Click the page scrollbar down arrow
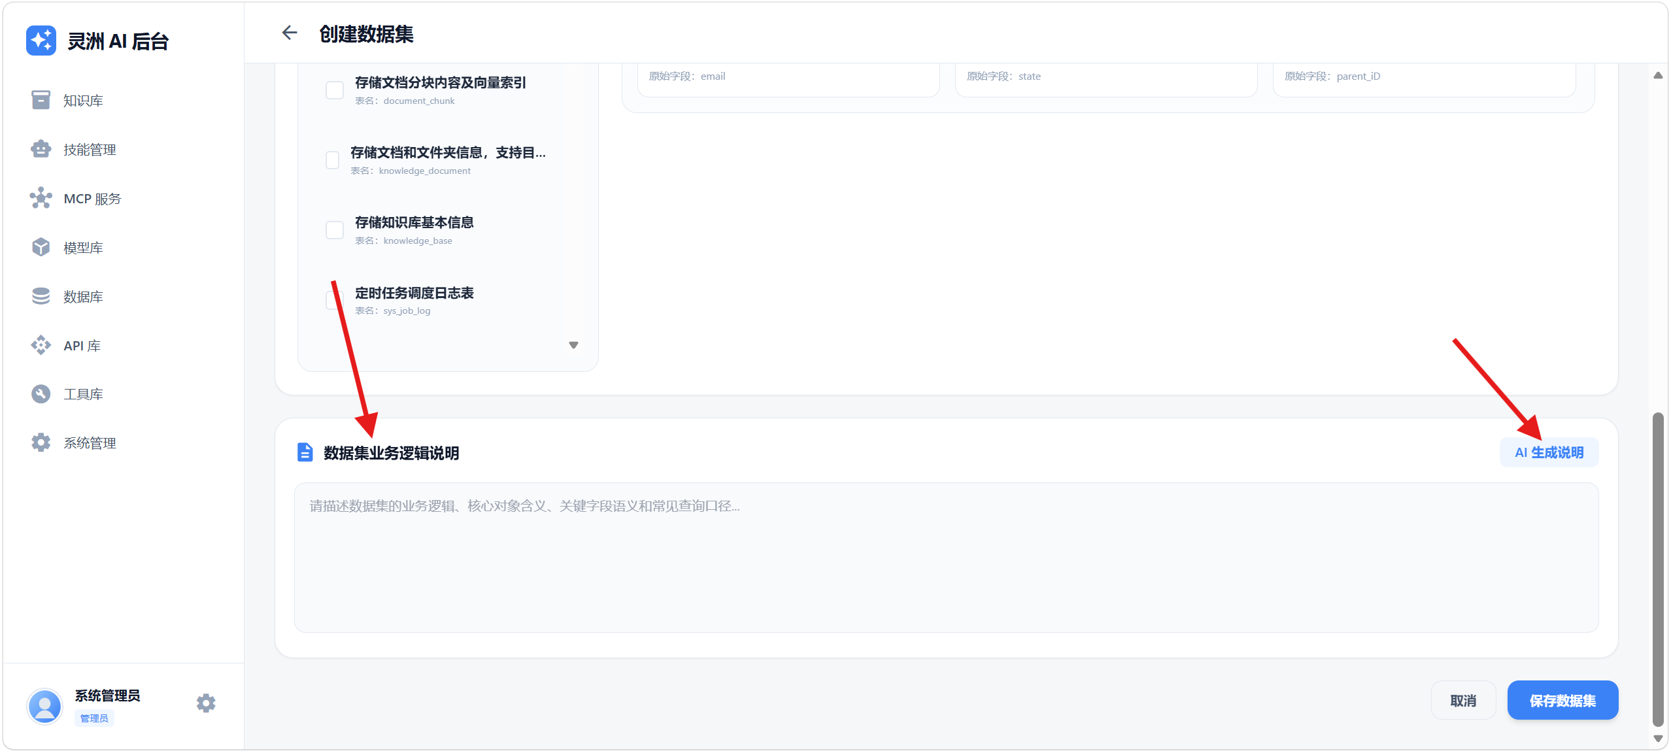This screenshot has width=1671, height=753. (1658, 739)
